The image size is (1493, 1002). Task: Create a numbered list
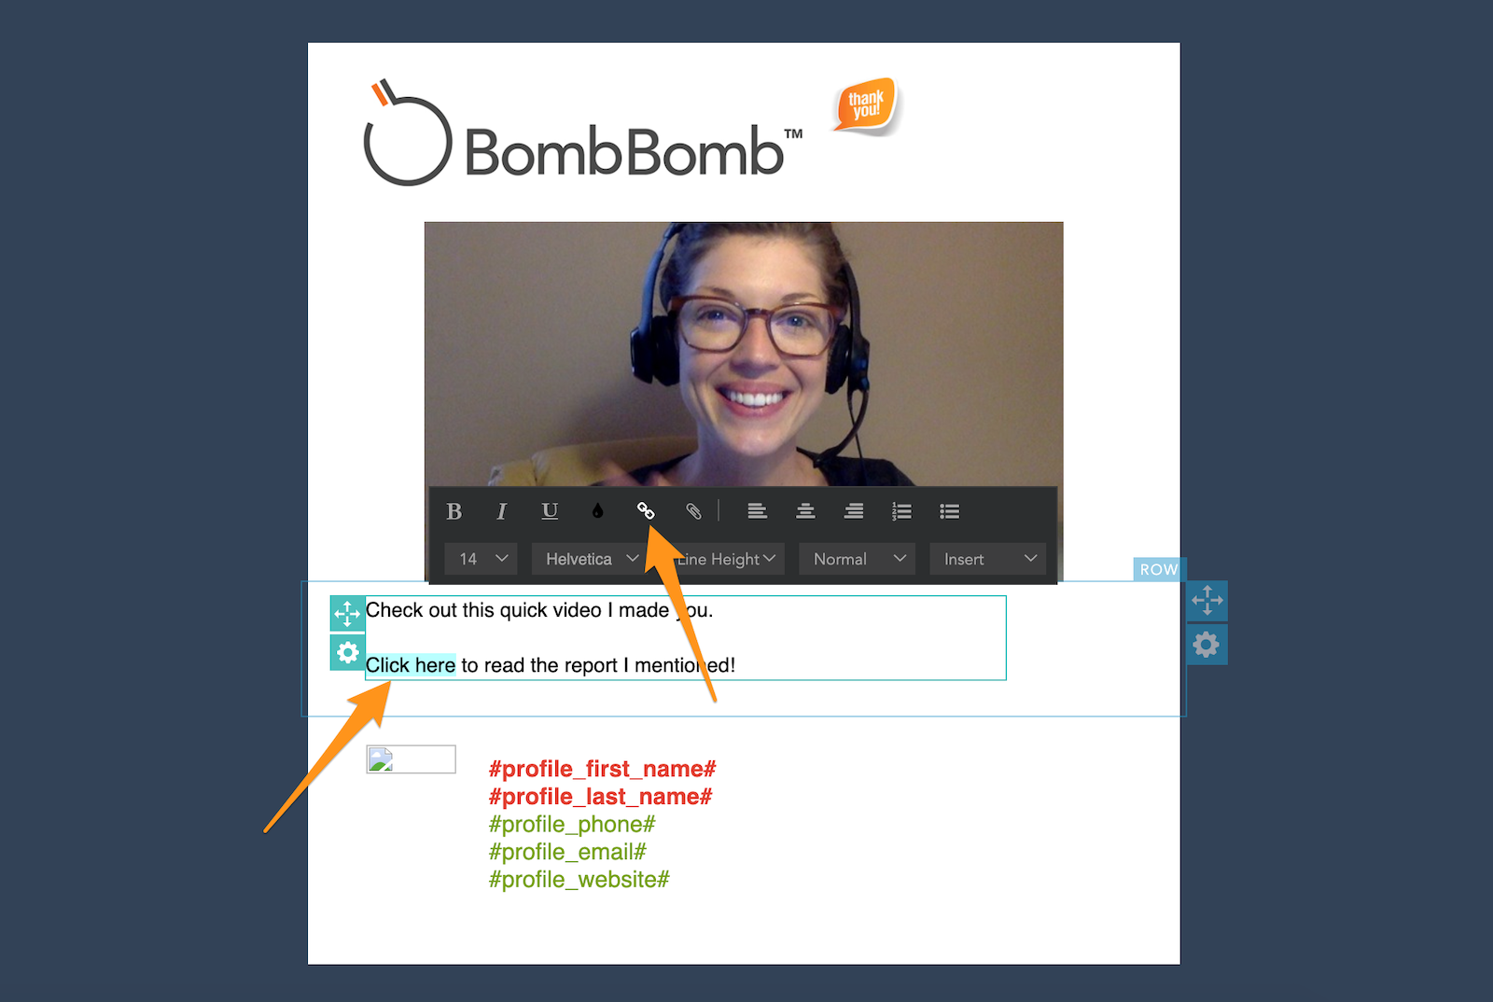pyautogui.click(x=901, y=511)
